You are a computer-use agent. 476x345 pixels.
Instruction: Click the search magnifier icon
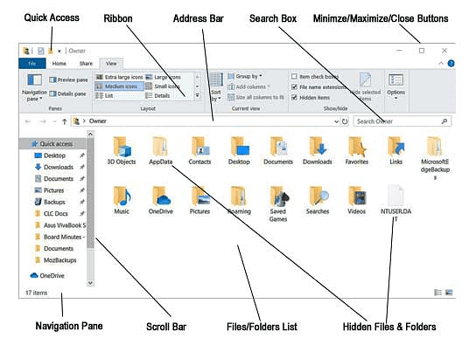tap(444, 121)
